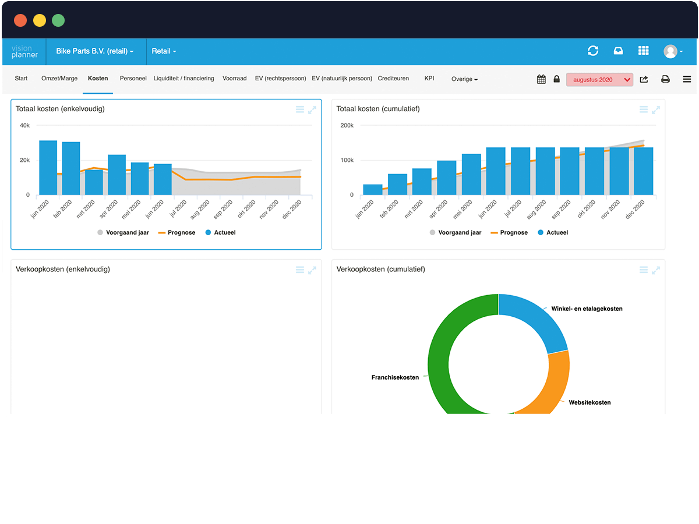Open the EV (rechtspersoon) tab
Image resolution: width=699 pixels, height=524 pixels.
click(x=280, y=78)
